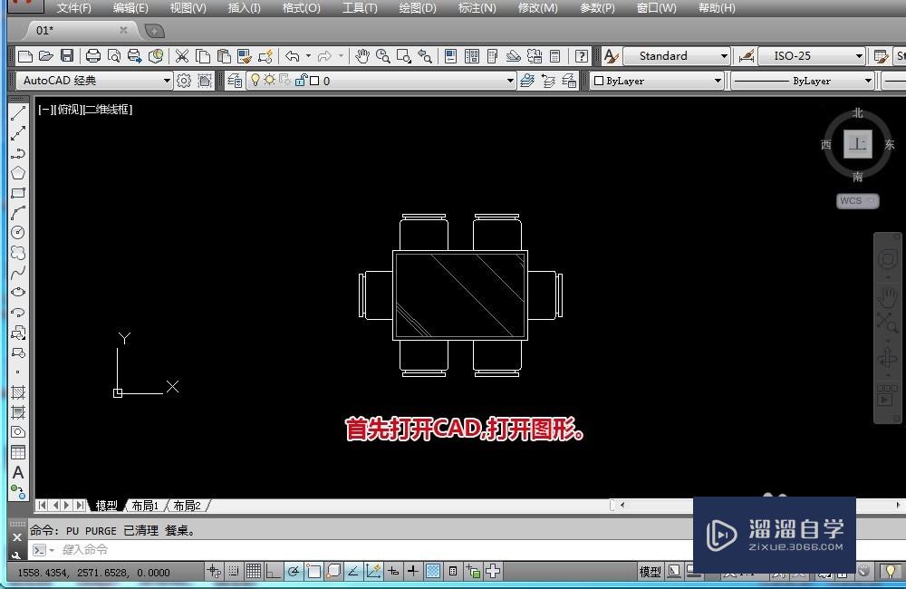Switch to the 布局2 layout tab
The height and width of the screenshot is (589, 906).
pos(187,506)
